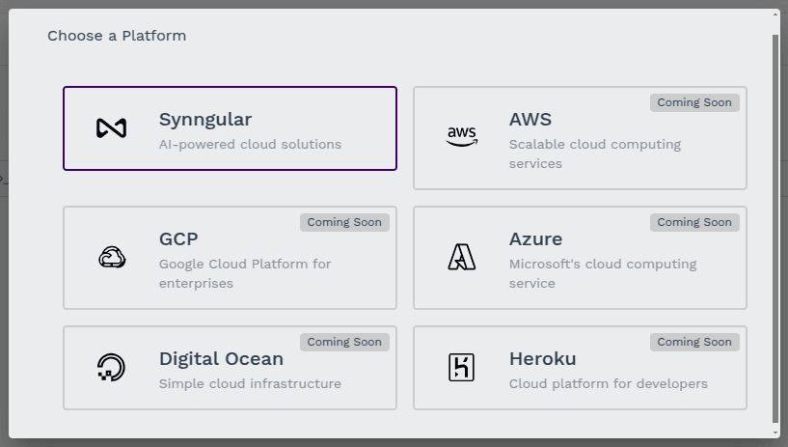Viewport: 788px width, 447px height.
Task: Click the Coming Soon badge on Heroku
Action: pyautogui.click(x=694, y=342)
